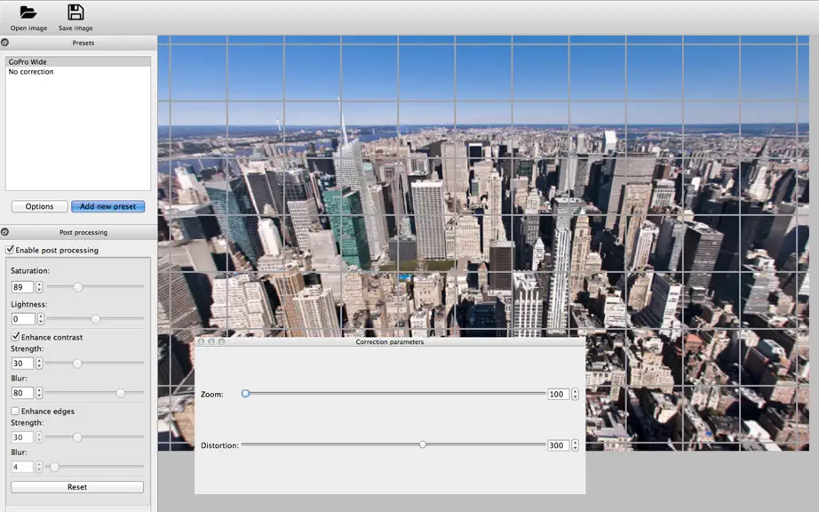The image size is (819, 512).
Task: Toggle Enable post processing checkbox
Action: [x=10, y=250]
